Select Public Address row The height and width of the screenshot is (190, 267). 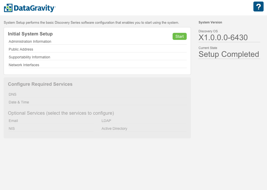(21, 49)
